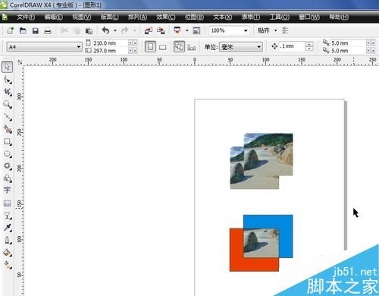Open the 位图(B) menu
This screenshot has width=379, height=296.
(194, 17)
